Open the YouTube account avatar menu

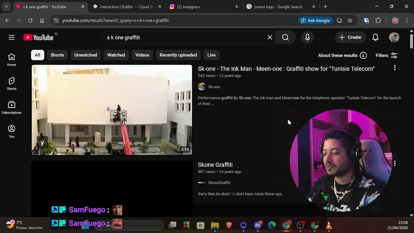(x=394, y=38)
